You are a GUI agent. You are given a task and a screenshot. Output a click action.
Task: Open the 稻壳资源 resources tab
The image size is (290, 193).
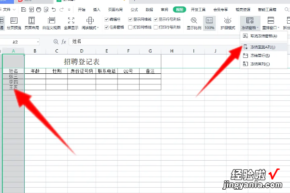tap(243, 10)
